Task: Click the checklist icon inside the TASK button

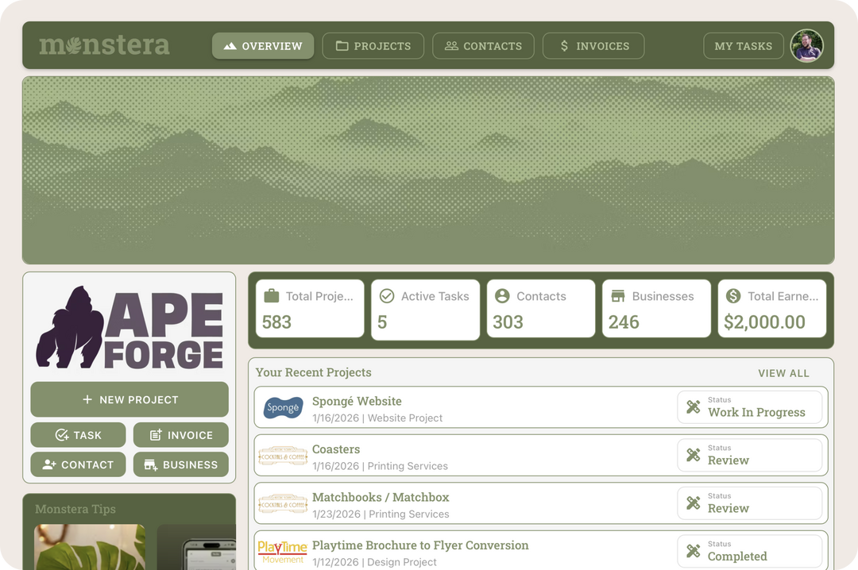Action: click(x=61, y=434)
